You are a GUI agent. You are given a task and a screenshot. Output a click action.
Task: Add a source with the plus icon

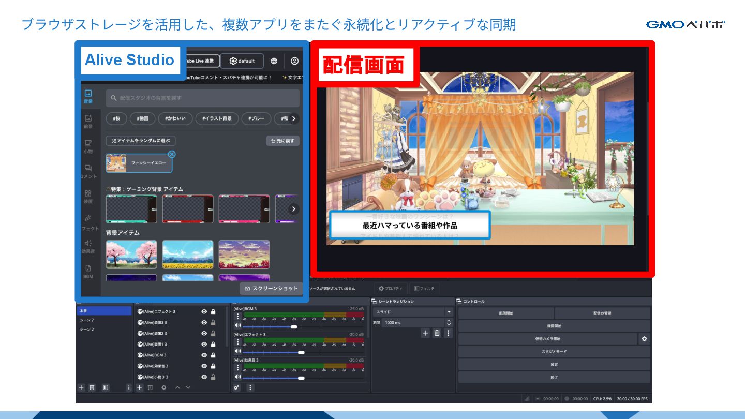[140, 387]
